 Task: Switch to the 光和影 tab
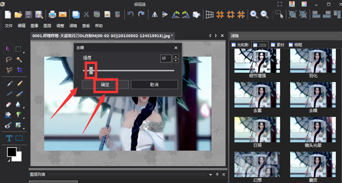240,45
